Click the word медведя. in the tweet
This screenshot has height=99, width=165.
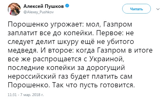pos(23,50)
